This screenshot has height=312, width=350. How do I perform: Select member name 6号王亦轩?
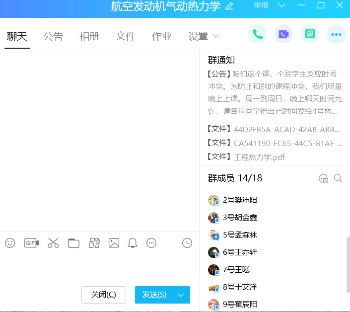click(240, 252)
